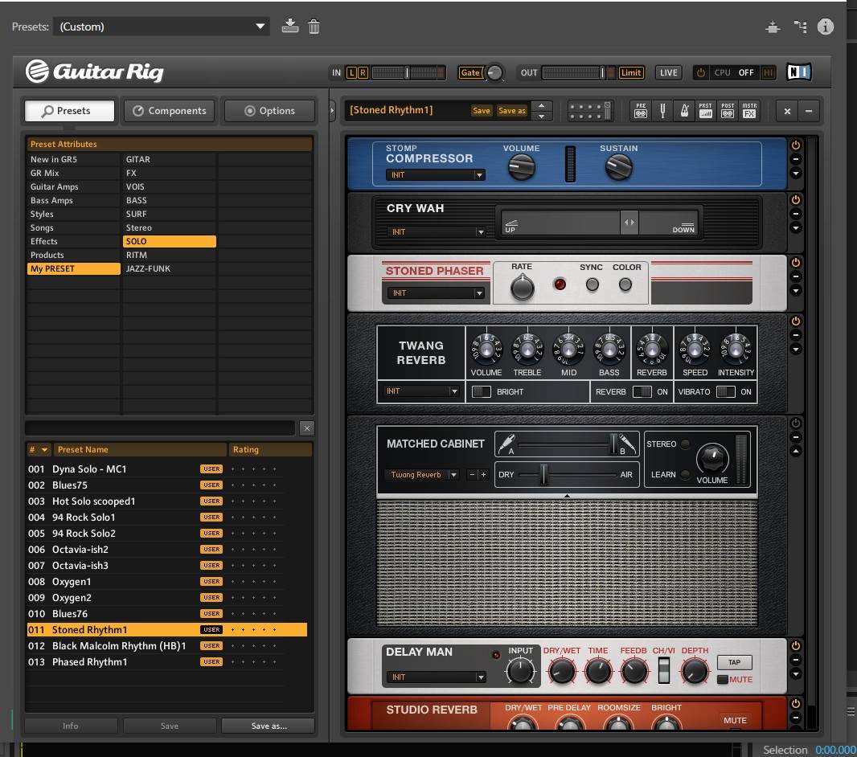The height and width of the screenshot is (757, 857).
Task: Switch to the Options tab
Action: pyautogui.click(x=269, y=111)
